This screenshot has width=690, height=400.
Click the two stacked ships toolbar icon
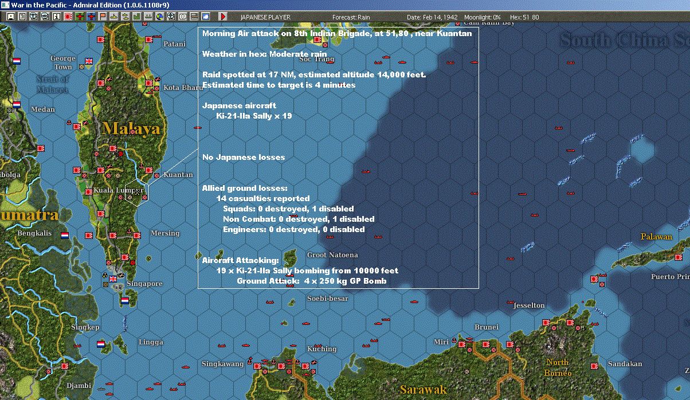coord(125,17)
